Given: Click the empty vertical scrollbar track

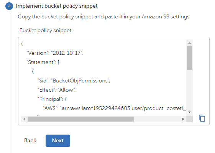Looking at the screenshot, I should [x=189, y=90].
